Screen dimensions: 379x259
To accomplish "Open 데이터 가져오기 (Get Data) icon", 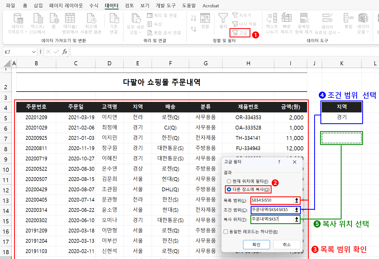I will [18, 18].
